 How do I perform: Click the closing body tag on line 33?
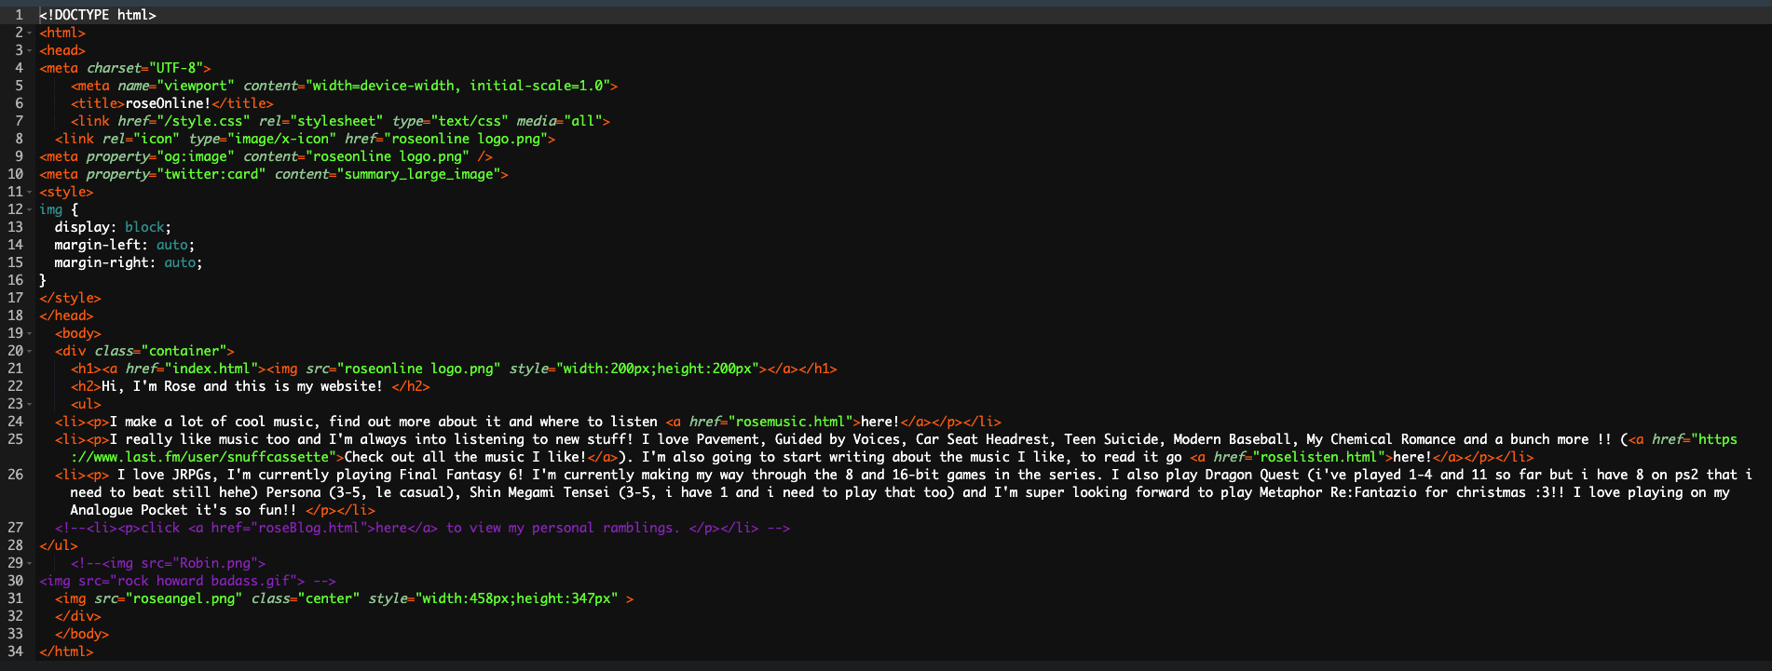82,634
